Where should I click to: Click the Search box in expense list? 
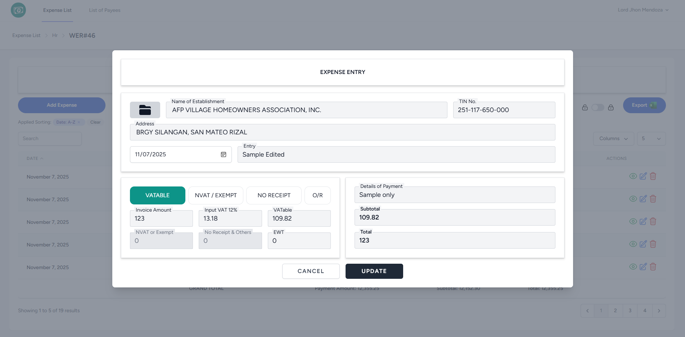50,139
